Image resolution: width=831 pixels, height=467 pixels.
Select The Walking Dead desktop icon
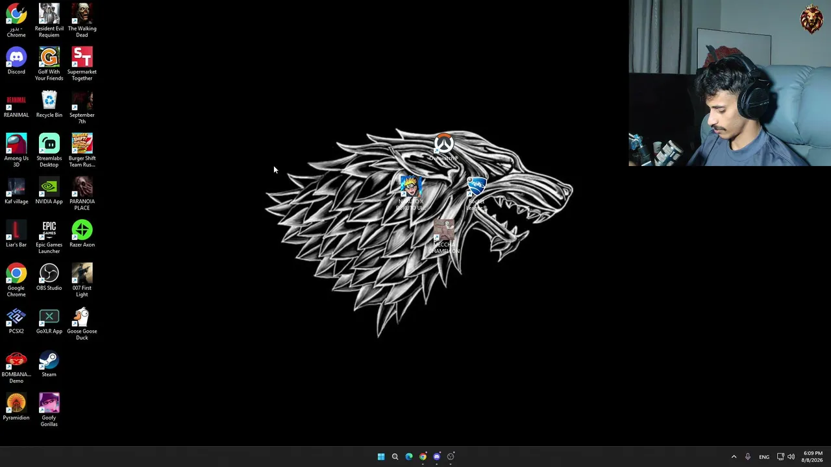82,20
